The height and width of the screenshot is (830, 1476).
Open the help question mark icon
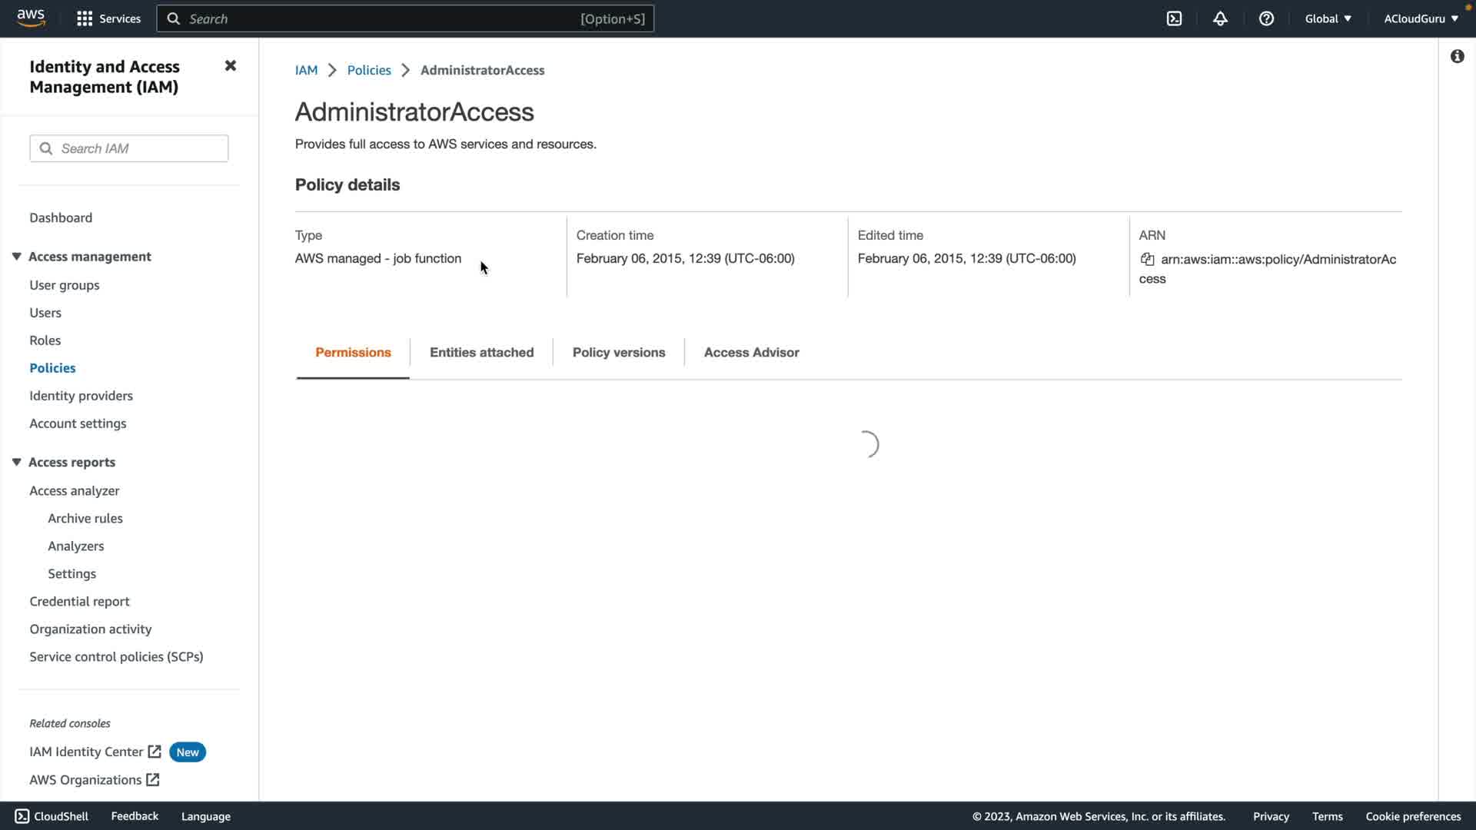(x=1266, y=18)
